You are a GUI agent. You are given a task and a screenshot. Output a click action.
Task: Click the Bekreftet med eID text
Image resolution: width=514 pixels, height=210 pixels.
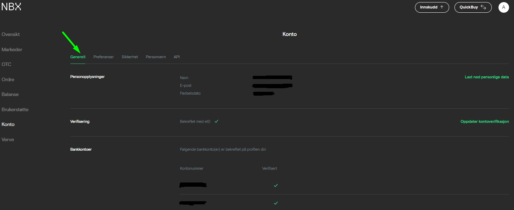tap(195, 121)
